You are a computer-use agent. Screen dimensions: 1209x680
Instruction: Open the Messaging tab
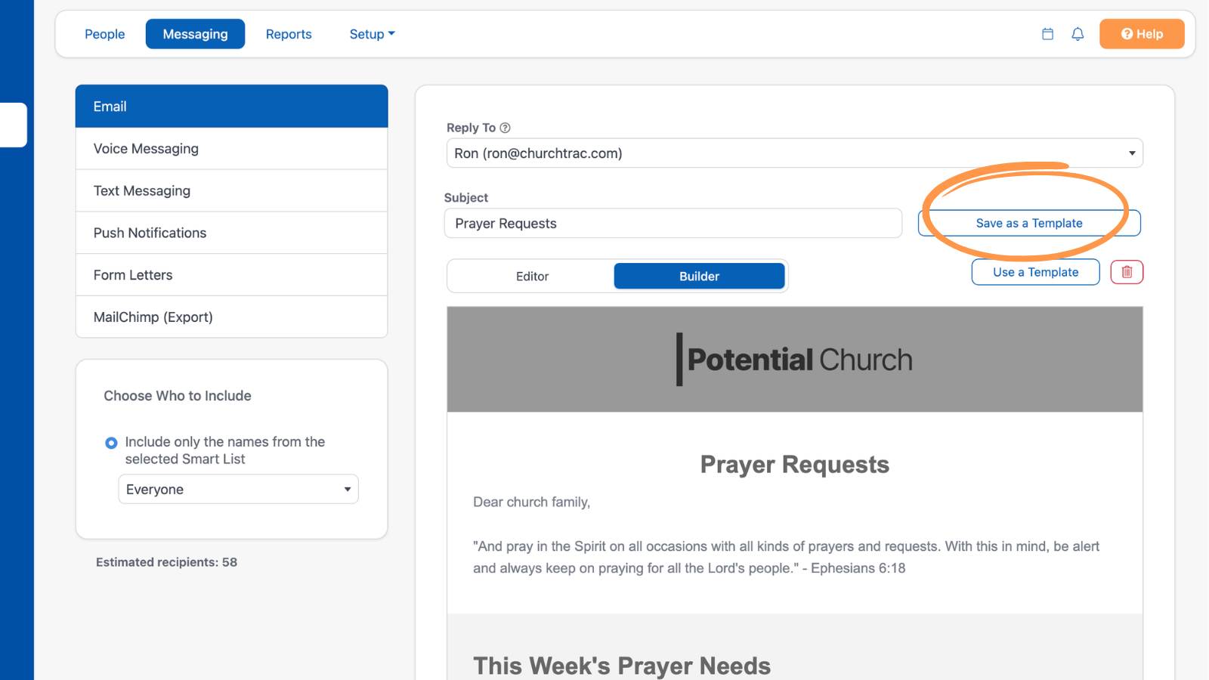(195, 34)
